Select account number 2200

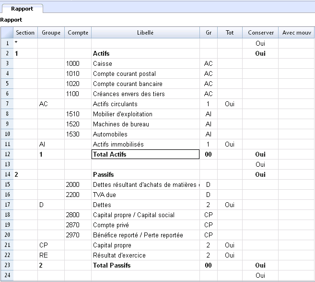tap(78, 195)
